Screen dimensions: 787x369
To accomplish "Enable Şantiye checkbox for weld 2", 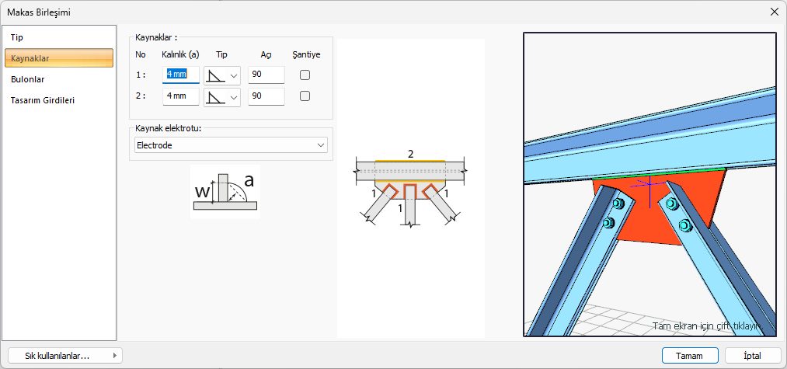I will click(305, 96).
